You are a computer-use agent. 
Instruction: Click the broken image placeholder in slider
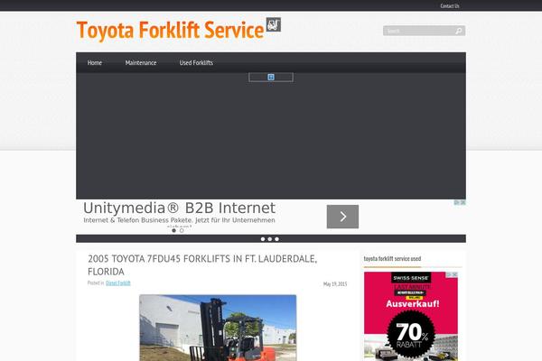click(x=271, y=77)
